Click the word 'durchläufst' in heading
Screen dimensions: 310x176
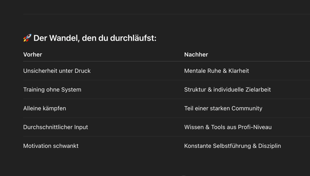(132, 38)
